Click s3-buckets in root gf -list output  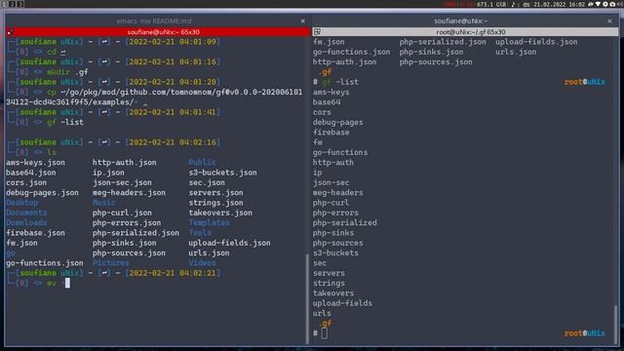[x=335, y=253]
